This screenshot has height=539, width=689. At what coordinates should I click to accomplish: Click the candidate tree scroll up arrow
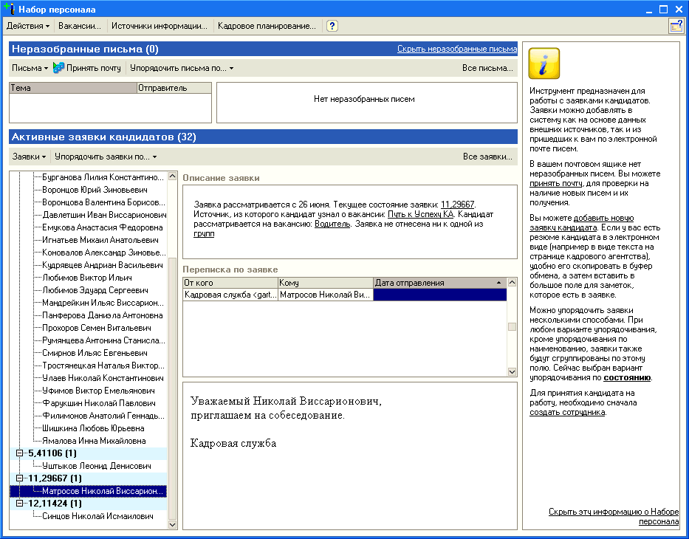[172, 176]
